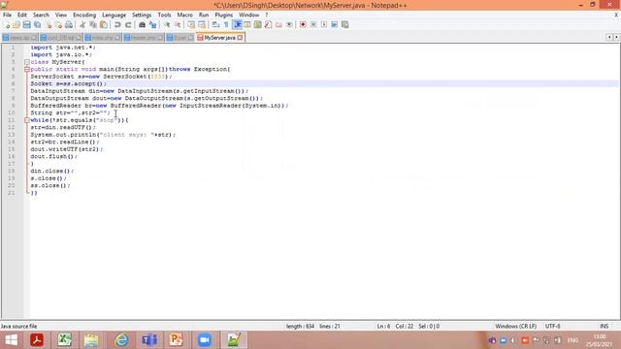
Task: Open the Search menu
Action: coord(41,16)
